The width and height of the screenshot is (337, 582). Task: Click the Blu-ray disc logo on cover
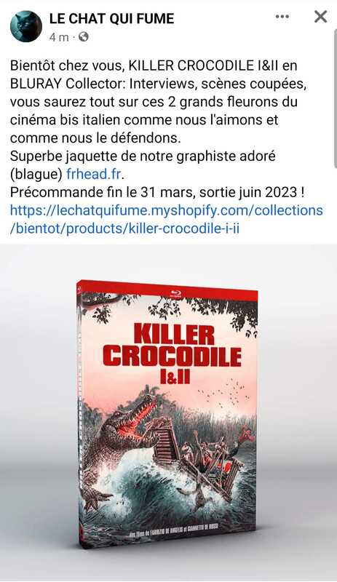176,295
